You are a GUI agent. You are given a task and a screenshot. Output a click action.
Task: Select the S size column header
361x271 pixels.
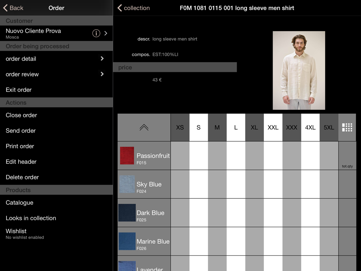point(199,127)
